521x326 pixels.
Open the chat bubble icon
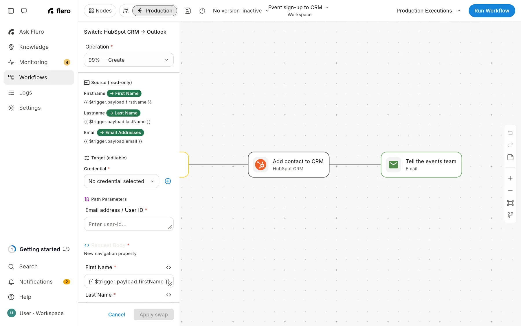click(x=24, y=11)
